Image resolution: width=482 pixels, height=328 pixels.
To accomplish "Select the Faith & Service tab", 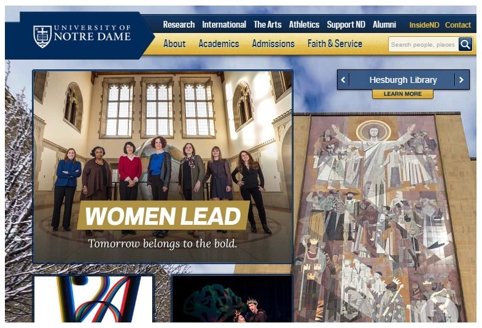I will (335, 44).
